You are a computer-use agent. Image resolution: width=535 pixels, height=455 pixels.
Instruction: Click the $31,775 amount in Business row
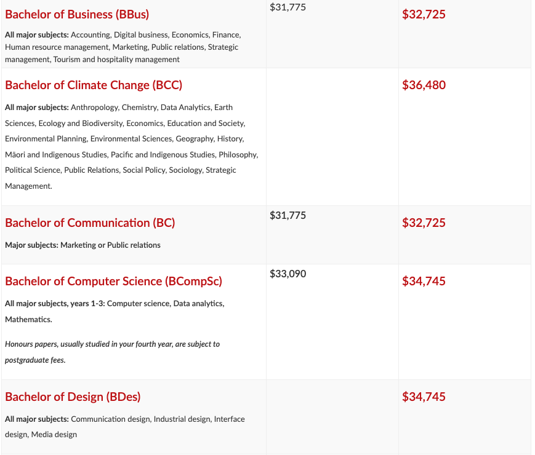tap(288, 7)
